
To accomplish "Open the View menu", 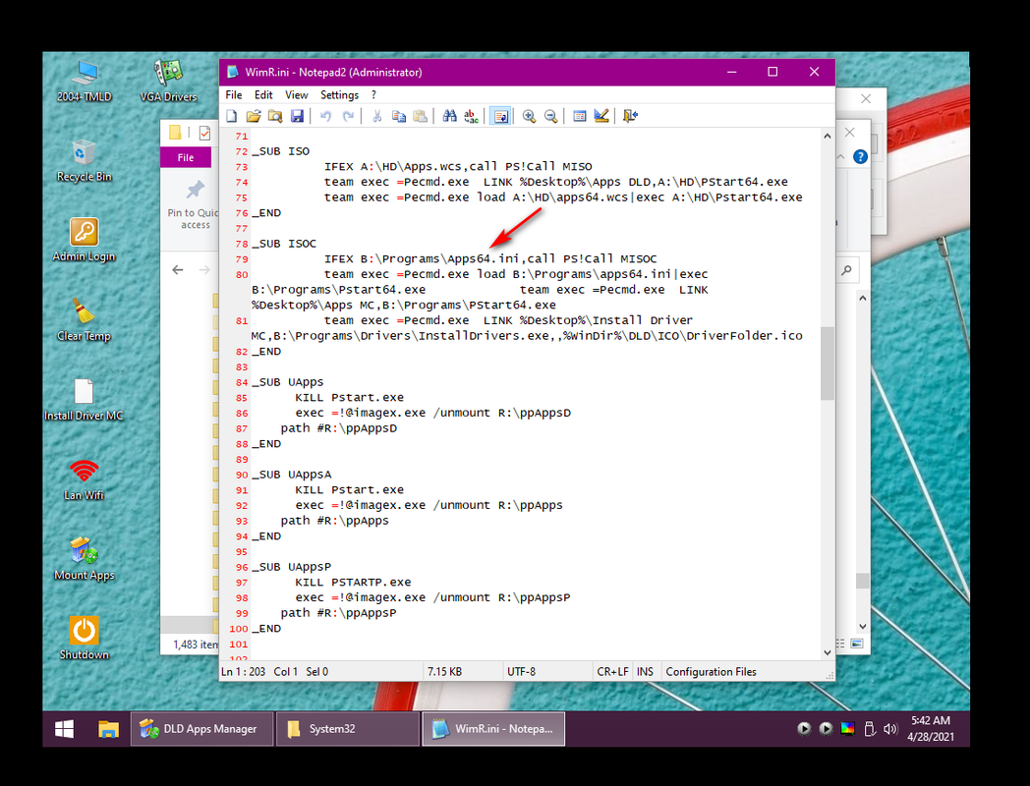I will [x=296, y=95].
